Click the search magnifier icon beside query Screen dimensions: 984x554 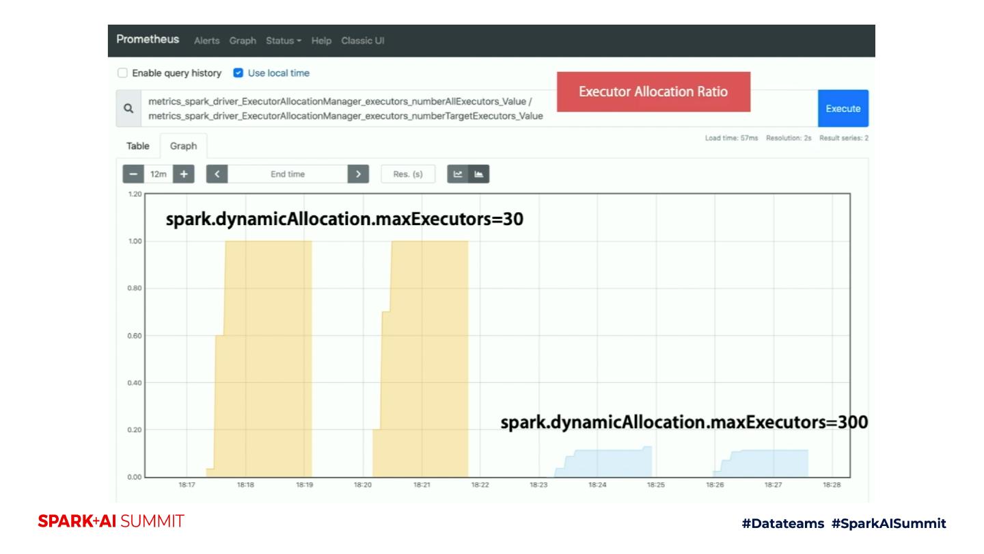click(128, 108)
